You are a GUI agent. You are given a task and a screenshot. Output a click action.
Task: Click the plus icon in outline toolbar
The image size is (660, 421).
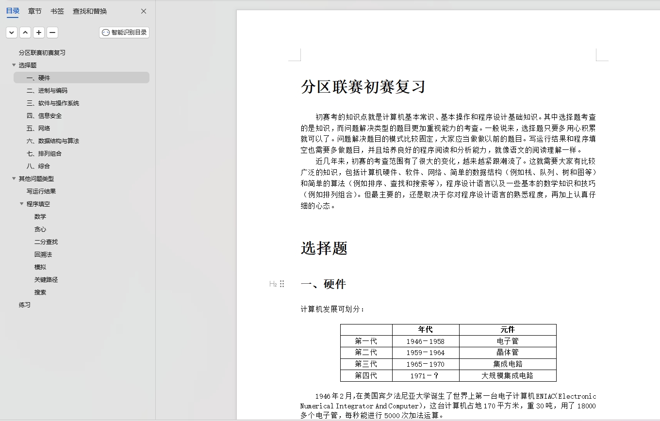pos(39,32)
